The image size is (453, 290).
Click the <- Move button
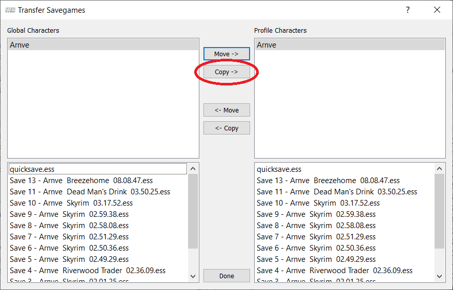pos(226,110)
